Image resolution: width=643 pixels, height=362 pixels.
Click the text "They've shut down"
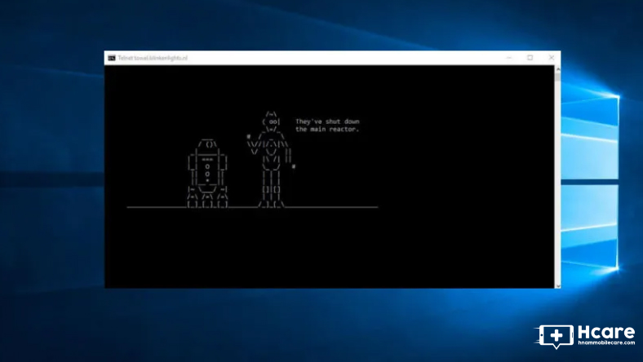(327, 121)
